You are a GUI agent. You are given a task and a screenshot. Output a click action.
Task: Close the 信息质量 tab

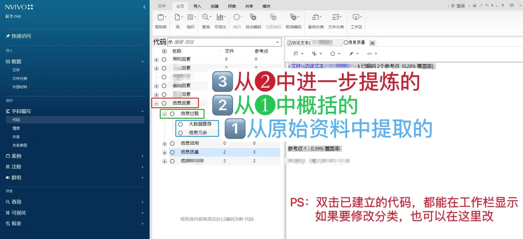click(x=372, y=43)
